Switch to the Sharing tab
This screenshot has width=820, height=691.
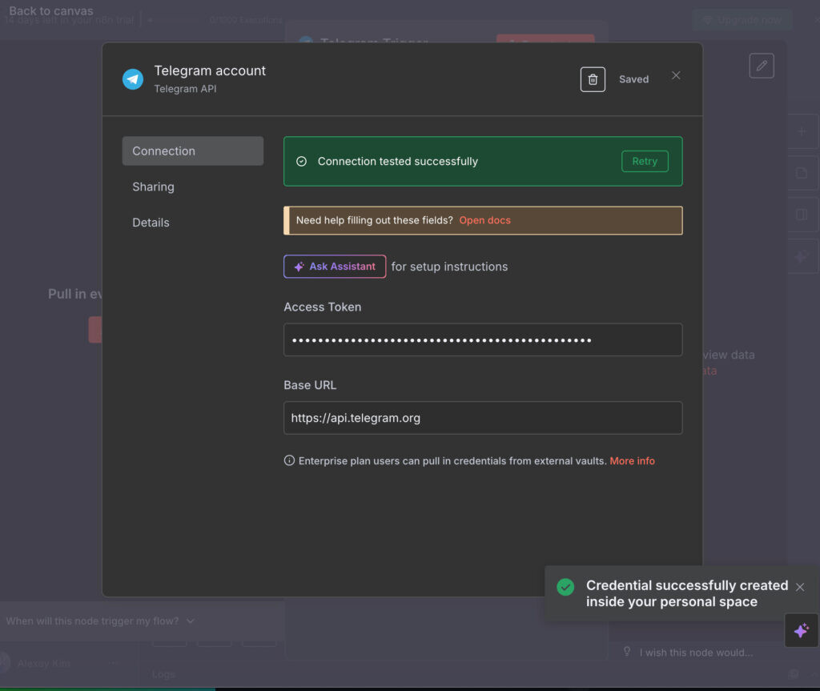[x=153, y=187]
